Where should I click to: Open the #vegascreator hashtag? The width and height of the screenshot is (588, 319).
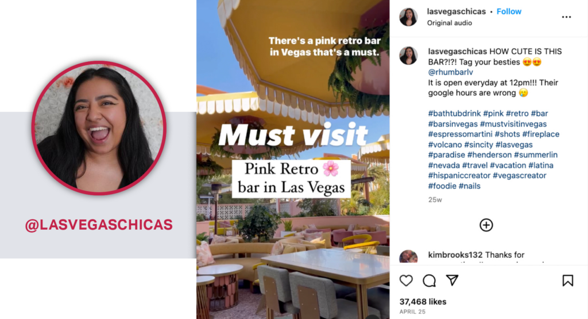point(519,175)
